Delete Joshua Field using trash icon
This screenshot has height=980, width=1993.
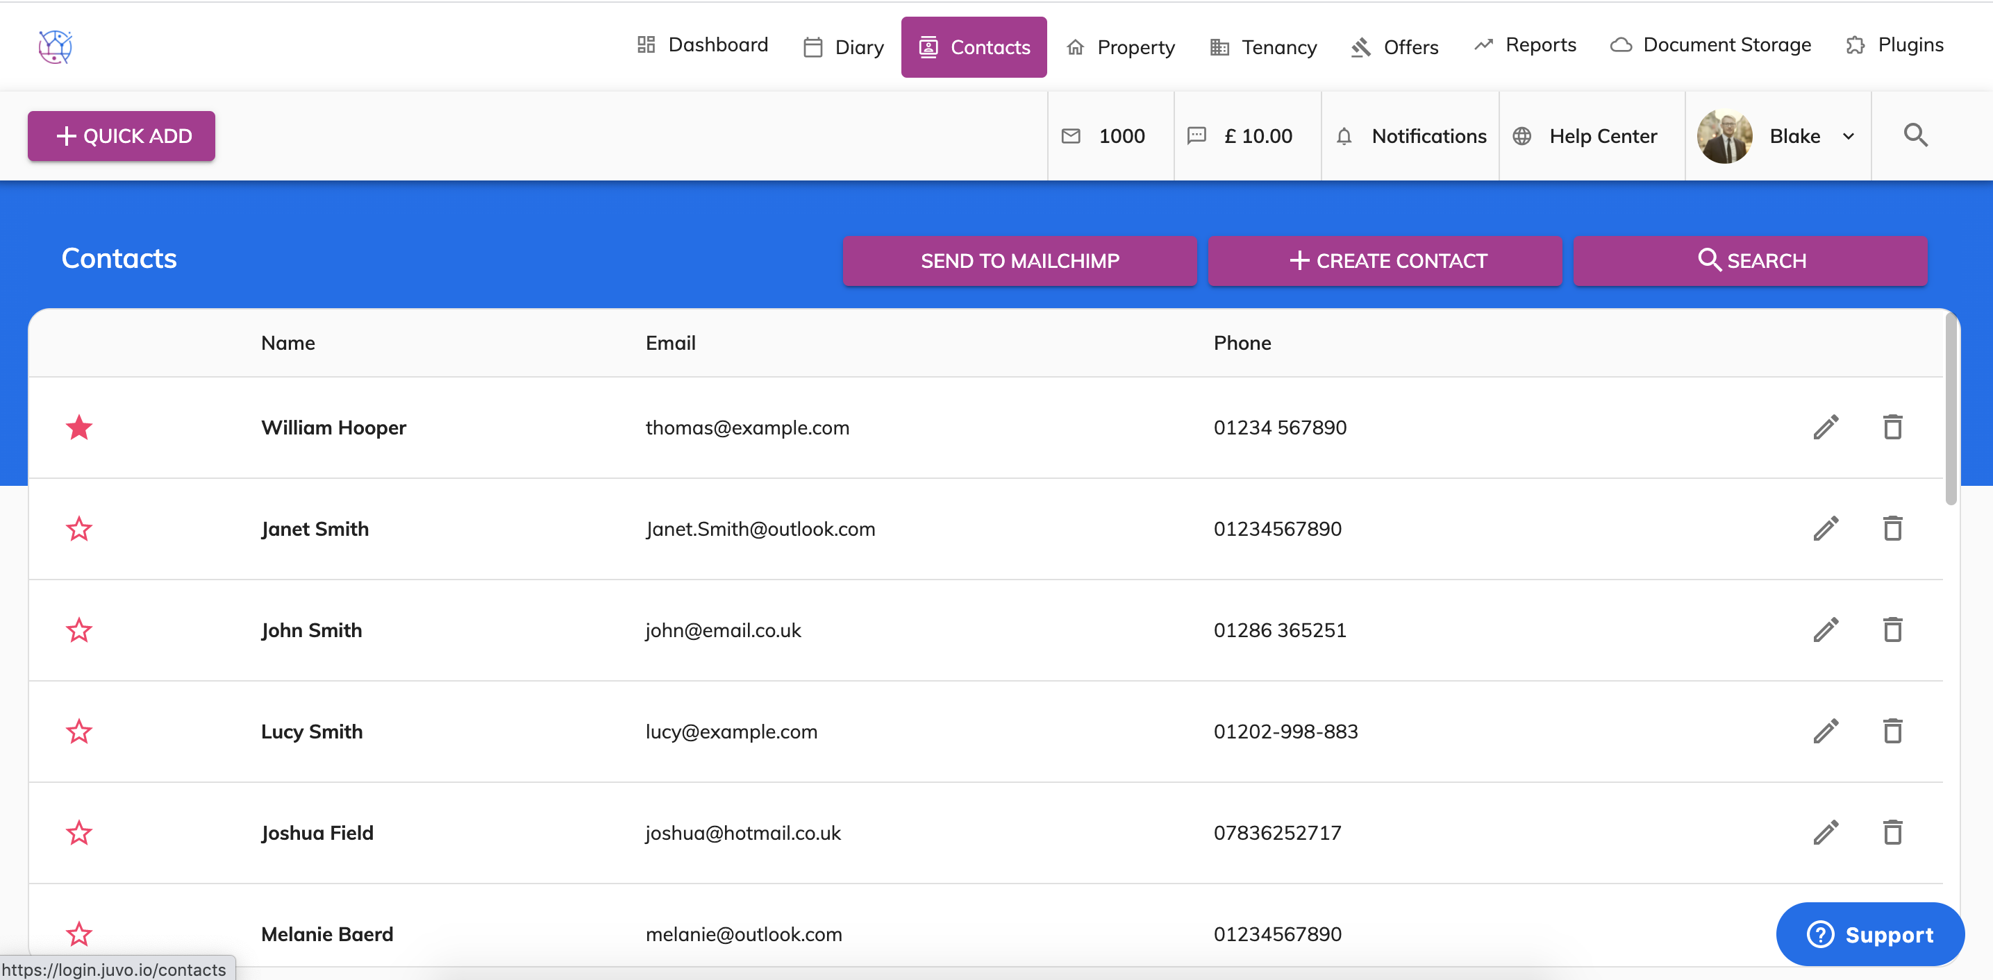pos(1892,832)
